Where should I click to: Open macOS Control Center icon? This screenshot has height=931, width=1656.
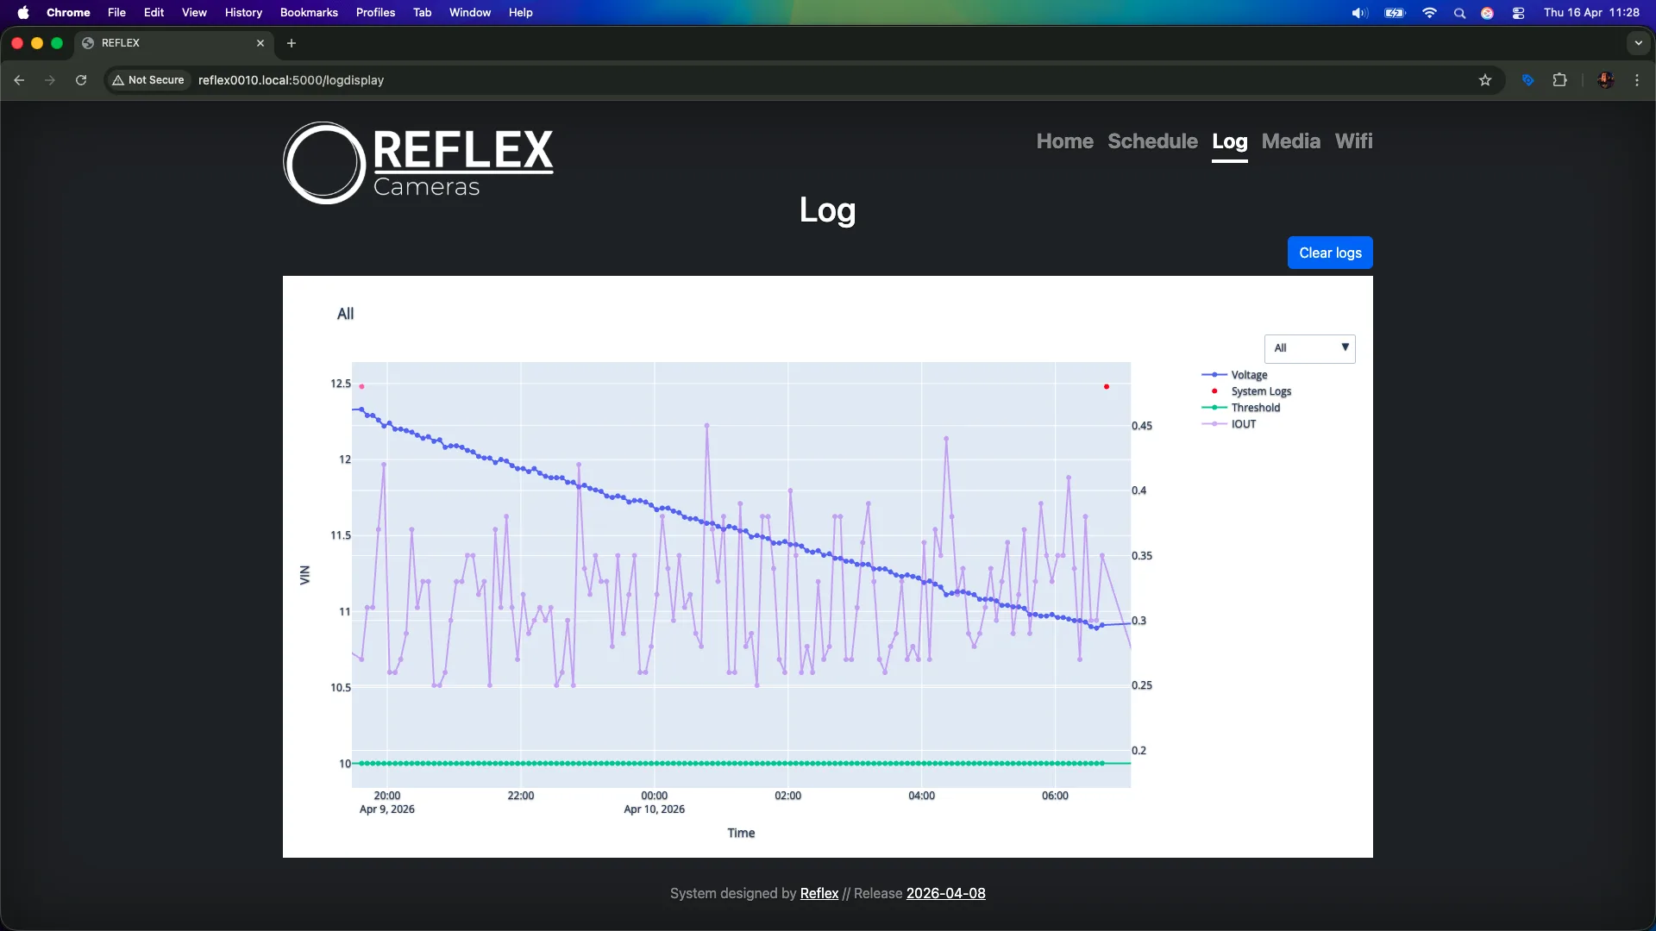pyautogui.click(x=1518, y=13)
